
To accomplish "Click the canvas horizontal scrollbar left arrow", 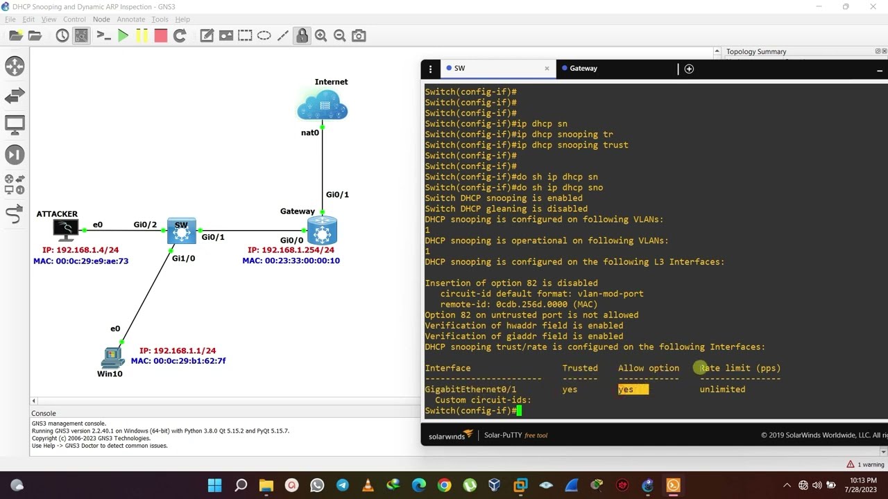I will [x=34, y=401].
